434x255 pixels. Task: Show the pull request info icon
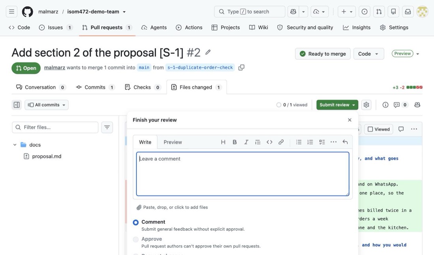[385, 105]
